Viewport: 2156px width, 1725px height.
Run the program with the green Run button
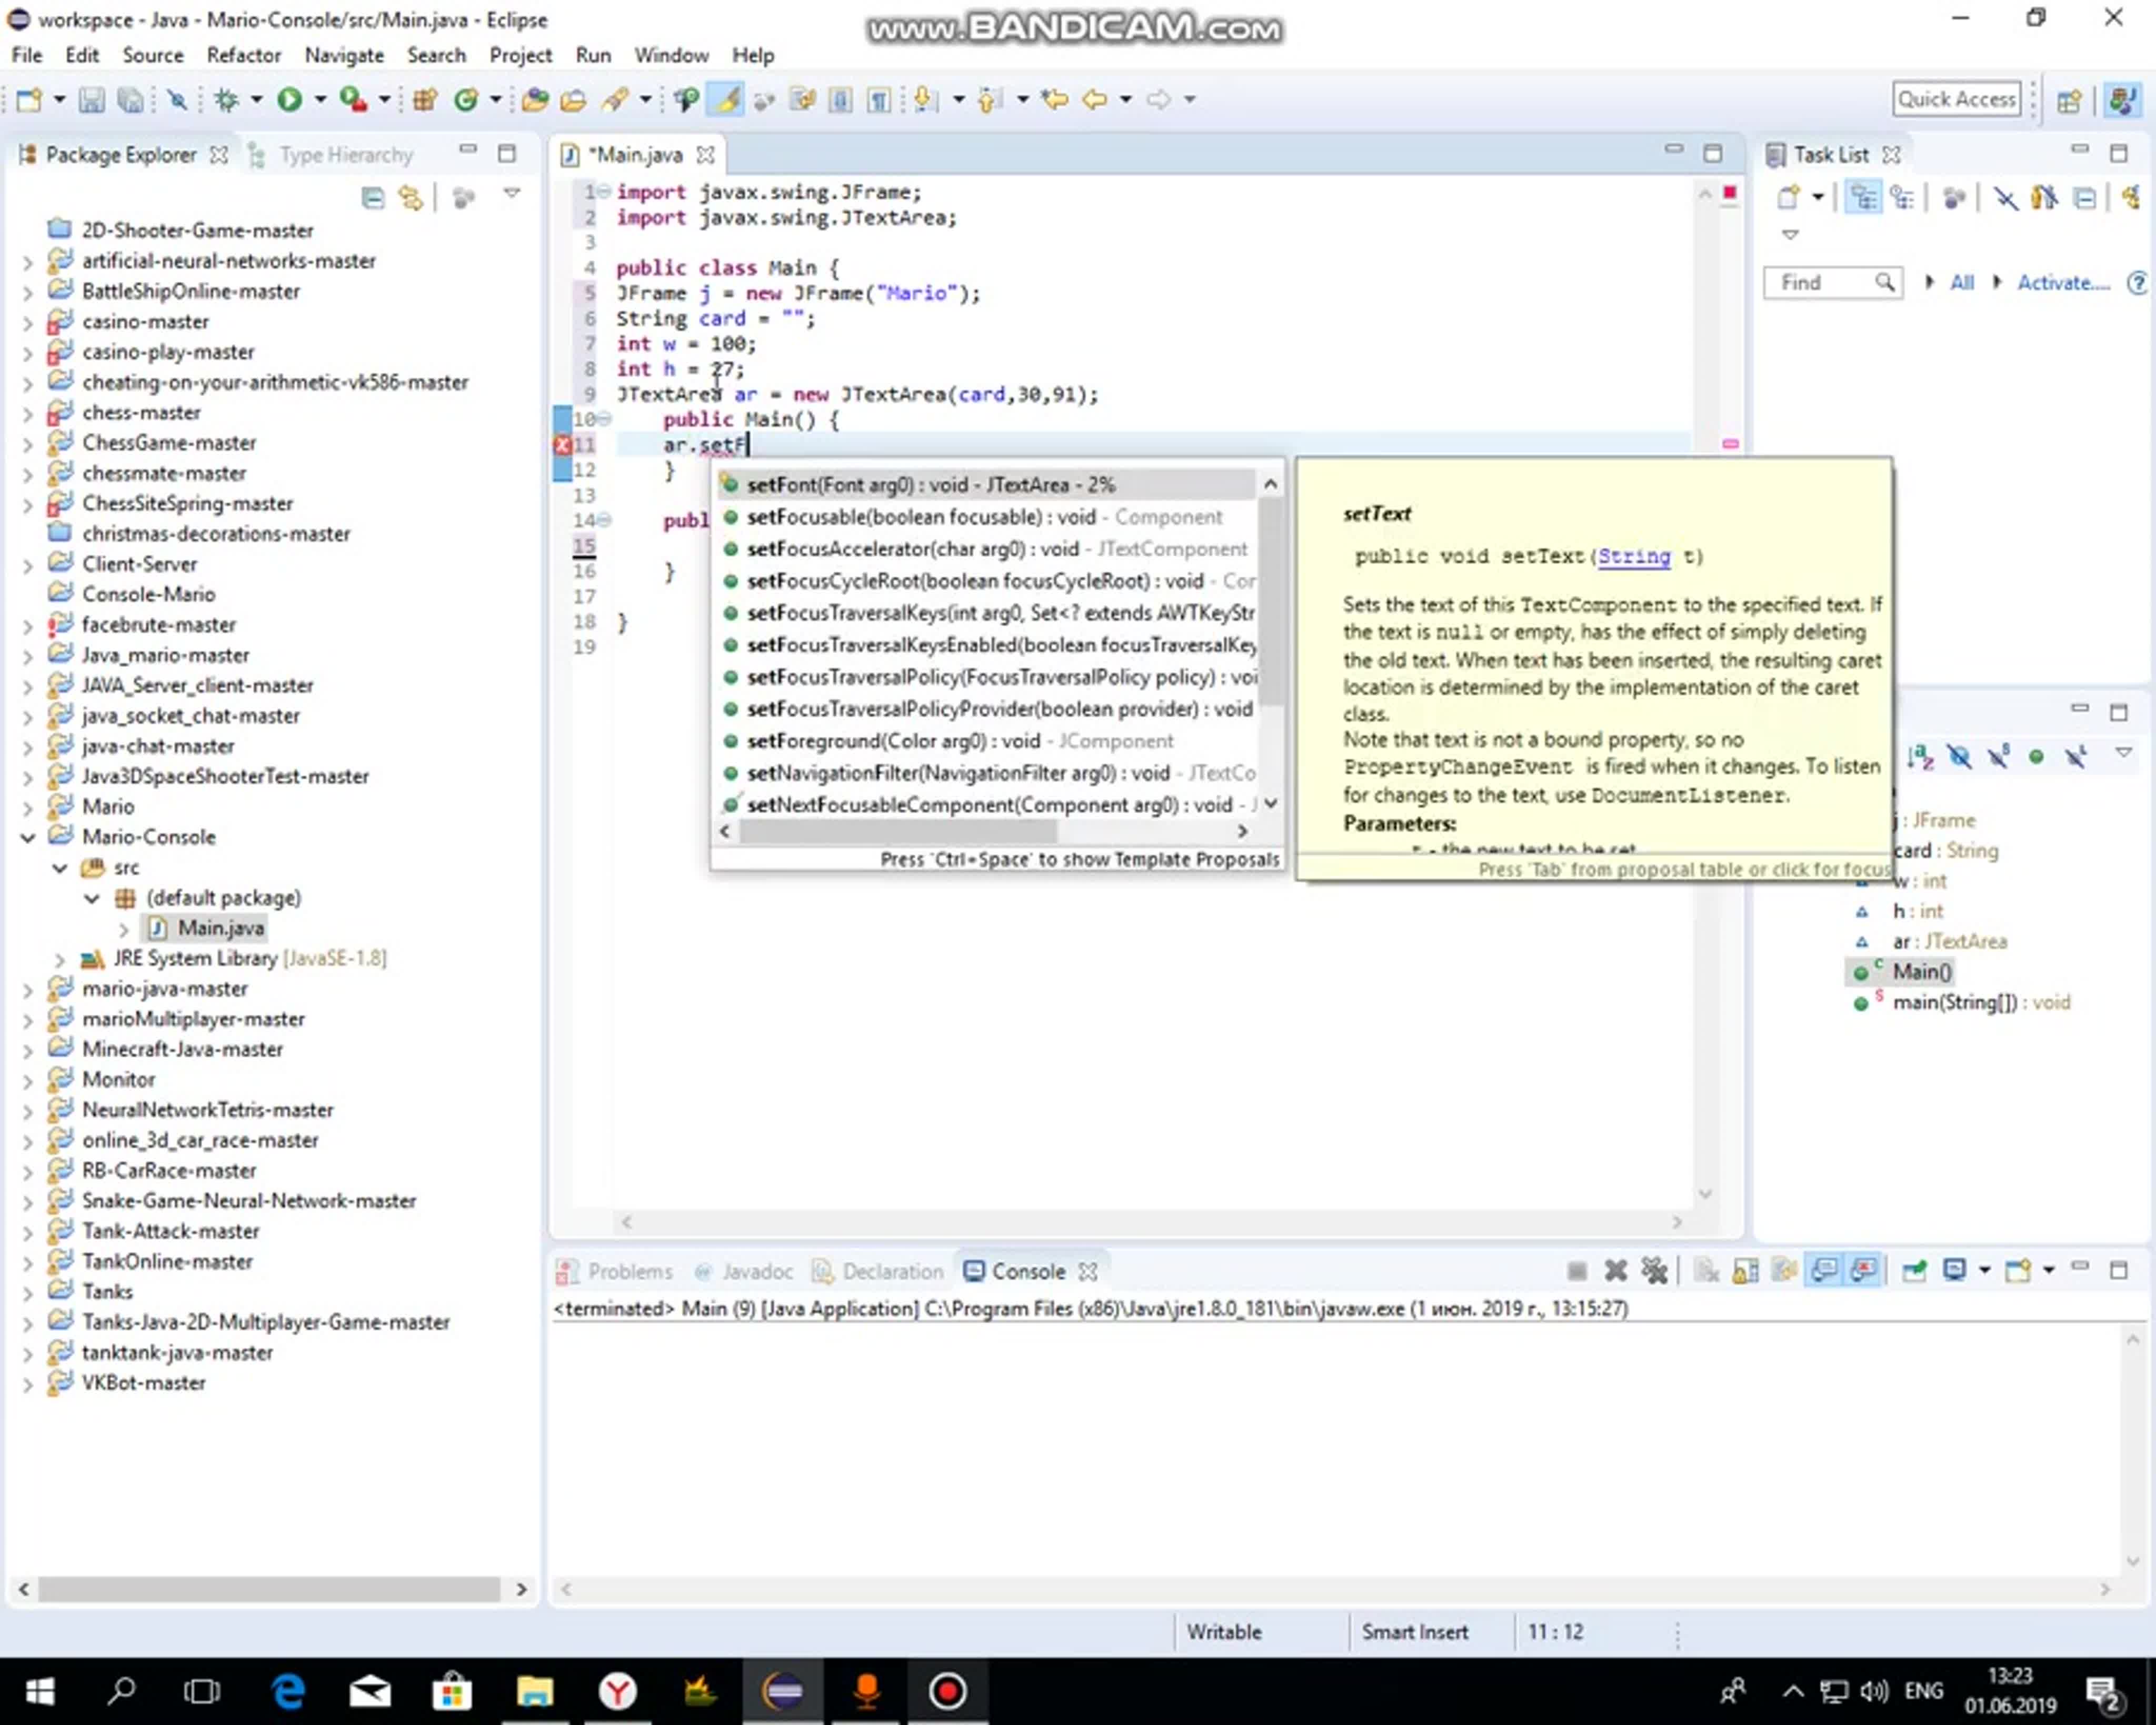click(x=290, y=99)
